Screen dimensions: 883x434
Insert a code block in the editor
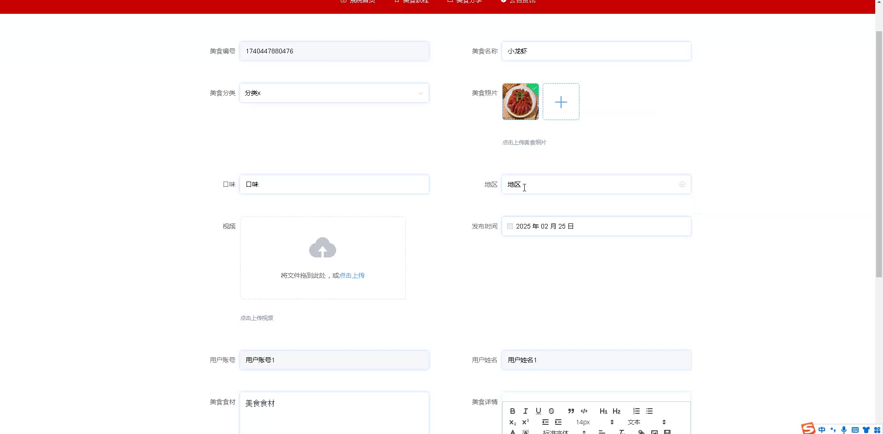[x=584, y=411]
